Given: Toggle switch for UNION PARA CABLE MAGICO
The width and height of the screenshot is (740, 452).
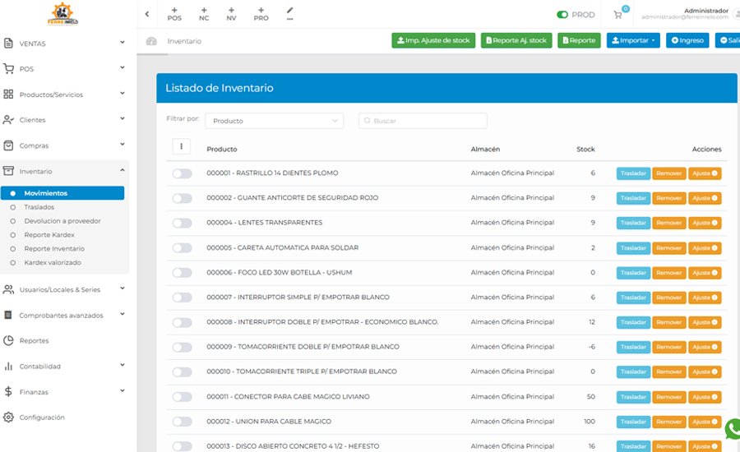Looking at the screenshot, I should (x=183, y=422).
